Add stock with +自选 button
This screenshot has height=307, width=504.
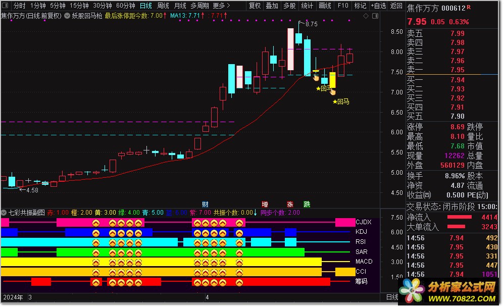pyautogui.click(x=378, y=6)
